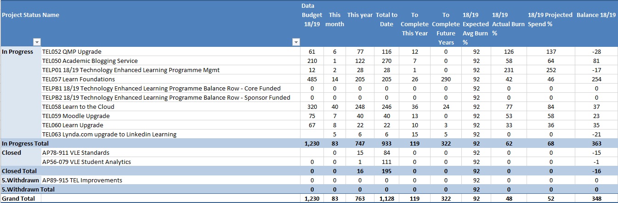Viewport: 618px width, 203px height.
Task: Click the AP78-911 VLE Standards cell
Action: pos(75,152)
